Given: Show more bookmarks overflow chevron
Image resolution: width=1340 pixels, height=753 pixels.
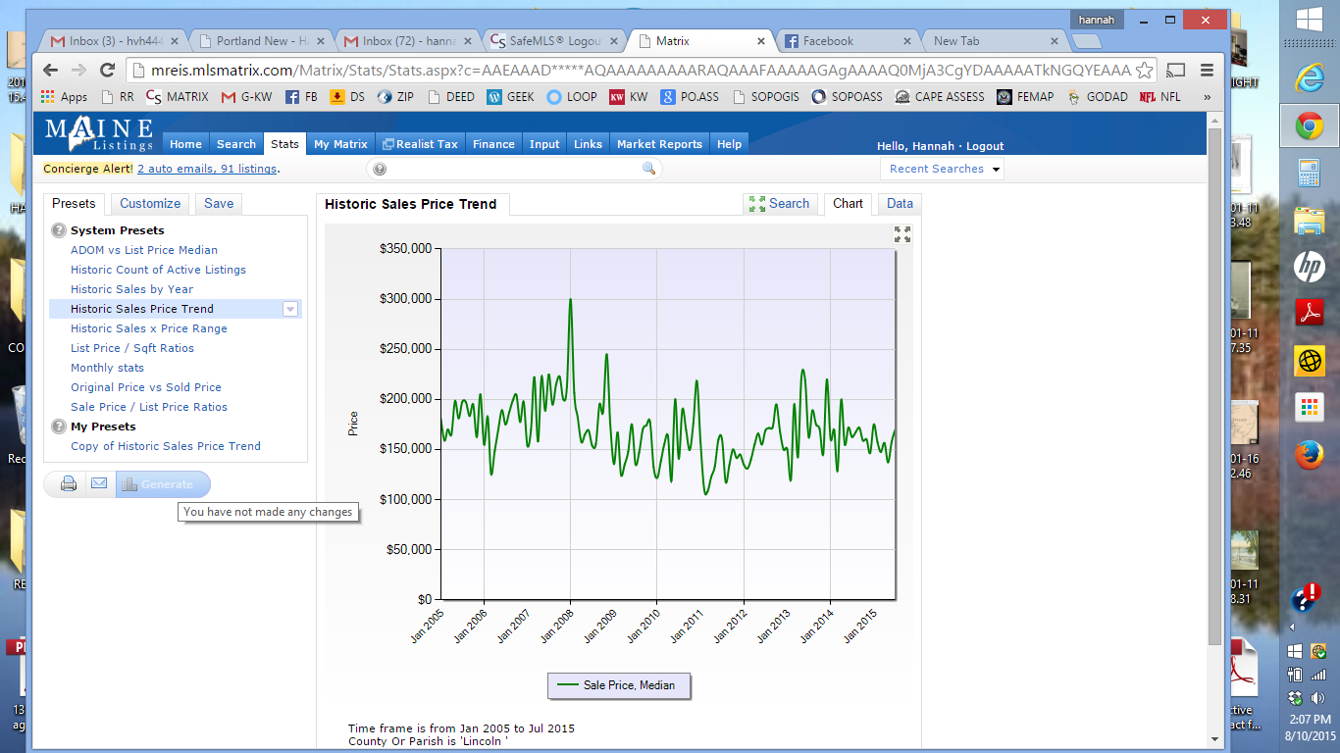Looking at the screenshot, I should (x=1207, y=97).
